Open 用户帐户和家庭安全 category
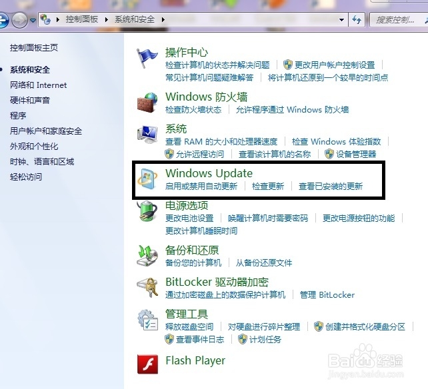This screenshot has width=428, height=389. coord(46,131)
